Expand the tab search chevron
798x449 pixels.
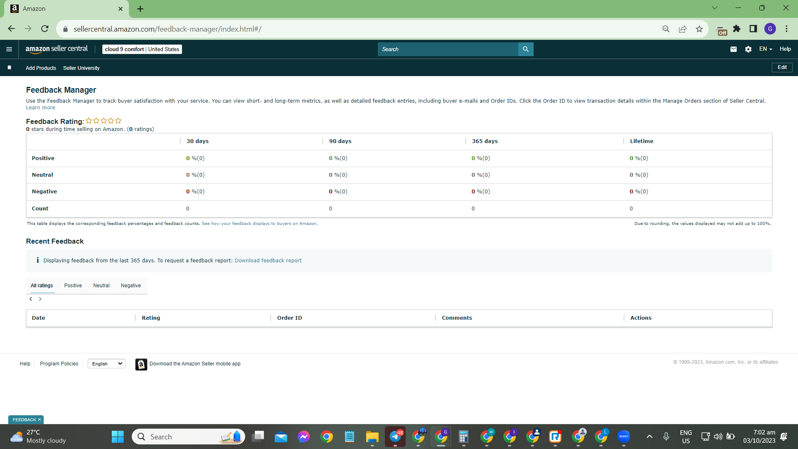click(714, 8)
